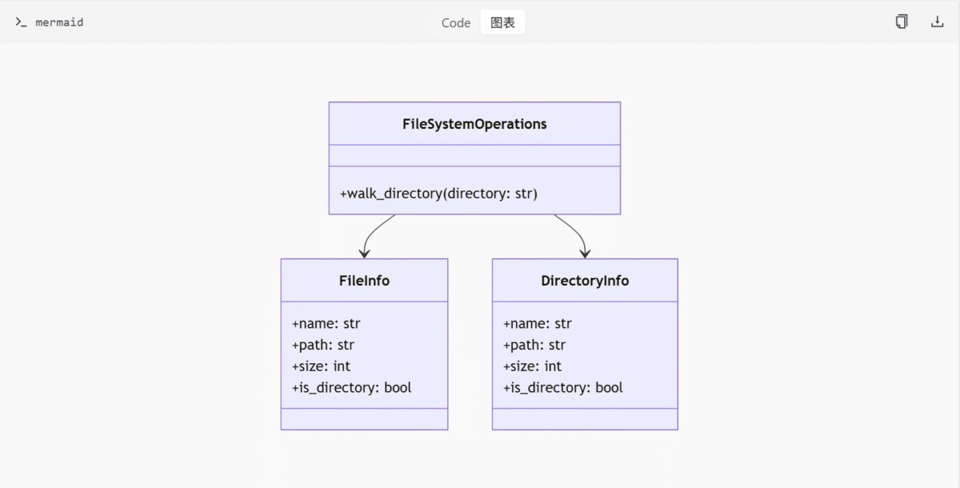The height and width of the screenshot is (488, 960).
Task: Click FileInfo's +size: int attribute
Action: (321, 366)
